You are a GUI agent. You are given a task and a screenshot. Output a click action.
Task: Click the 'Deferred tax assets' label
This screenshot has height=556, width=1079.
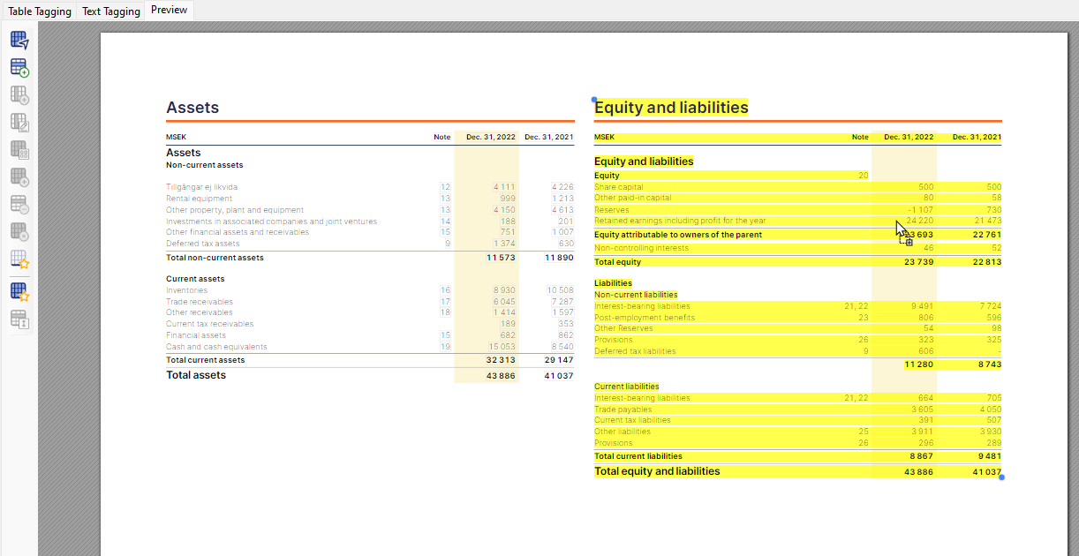click(x=202, y=244)
